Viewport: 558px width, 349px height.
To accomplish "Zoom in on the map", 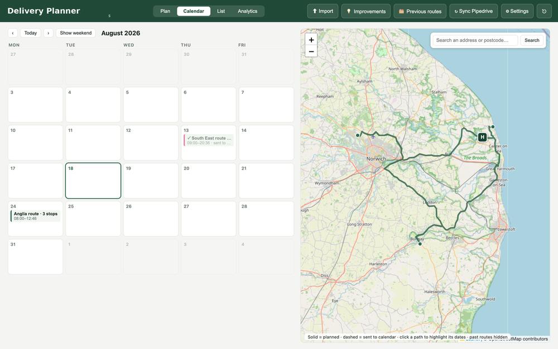I will pyautogui.click(x=311, y=40).
